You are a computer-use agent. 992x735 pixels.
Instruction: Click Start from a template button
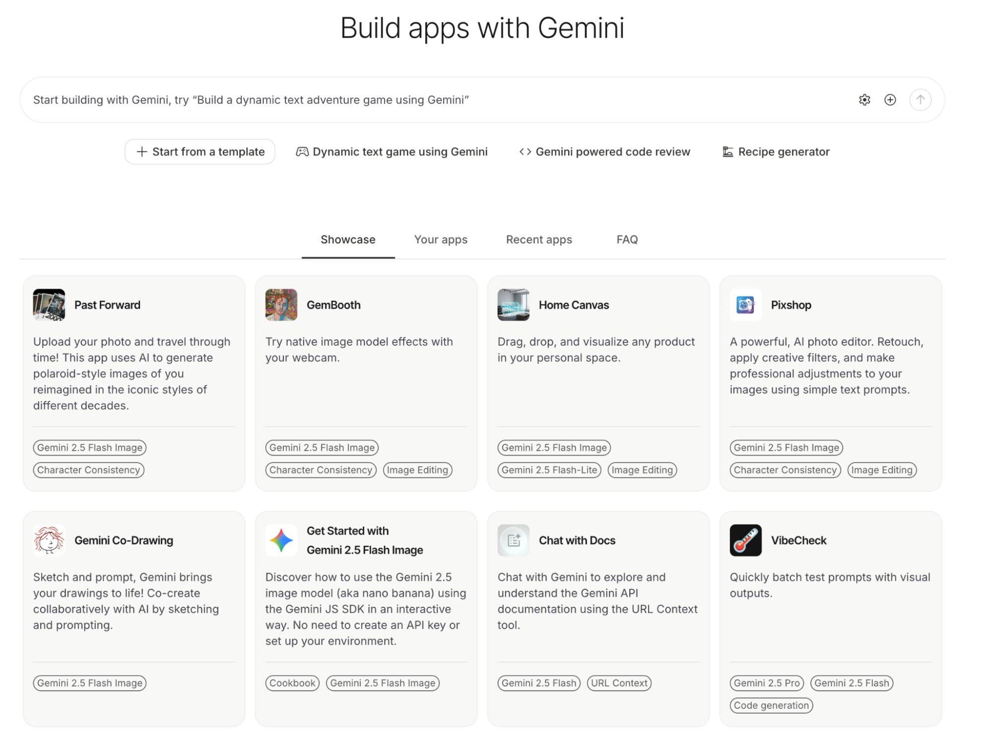pos(199,152)
